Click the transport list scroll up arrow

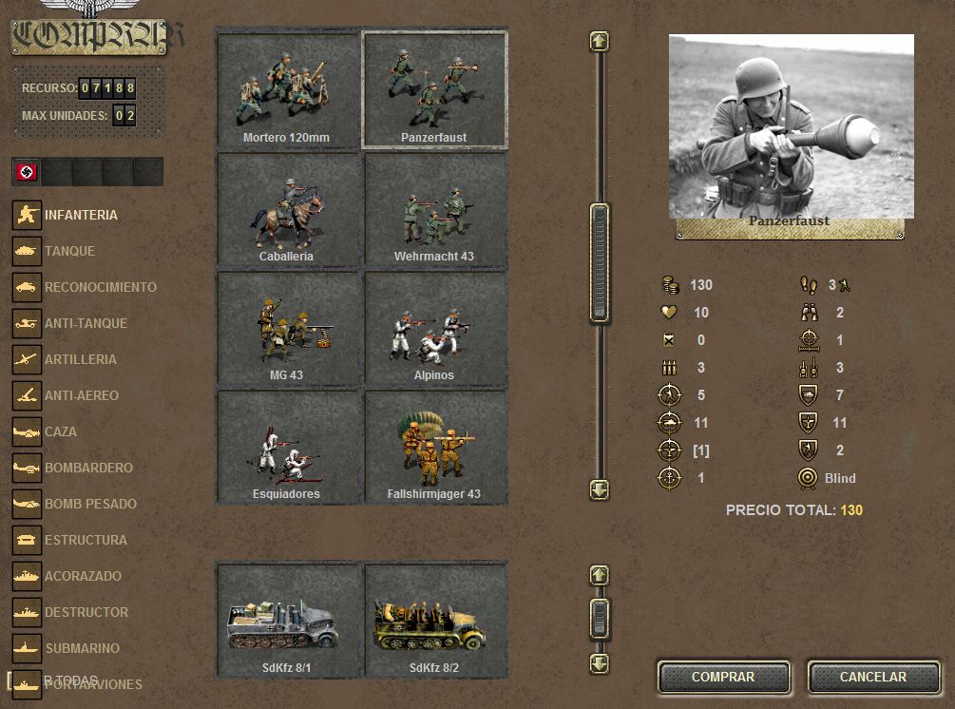pos(600,575)
